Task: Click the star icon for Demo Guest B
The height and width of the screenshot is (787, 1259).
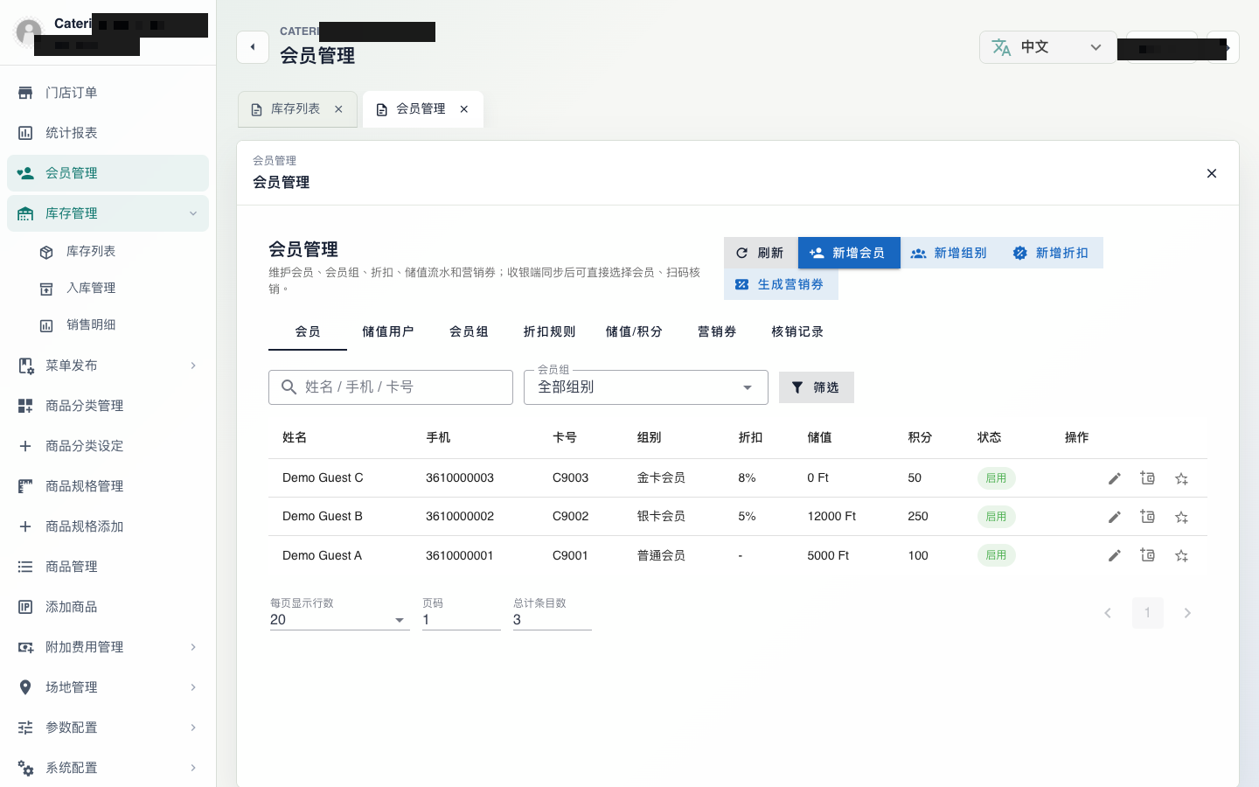Action: 1182,517
